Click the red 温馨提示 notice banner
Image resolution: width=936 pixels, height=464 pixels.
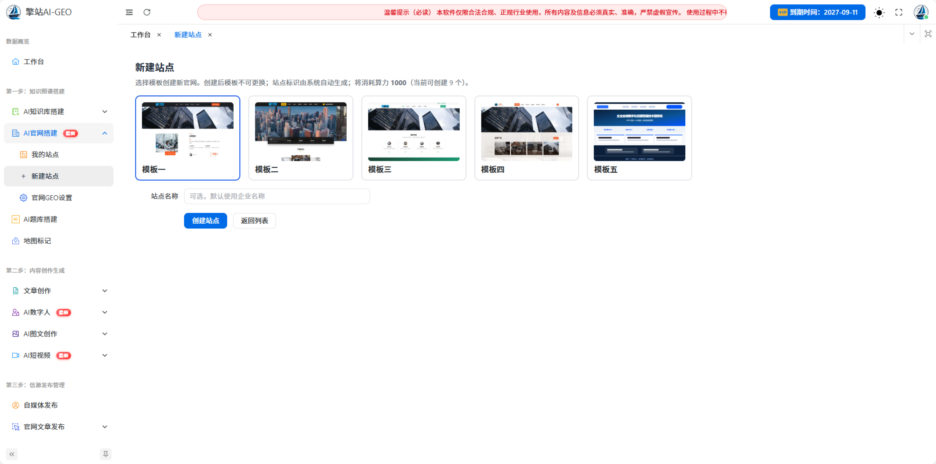pos(462,12)
